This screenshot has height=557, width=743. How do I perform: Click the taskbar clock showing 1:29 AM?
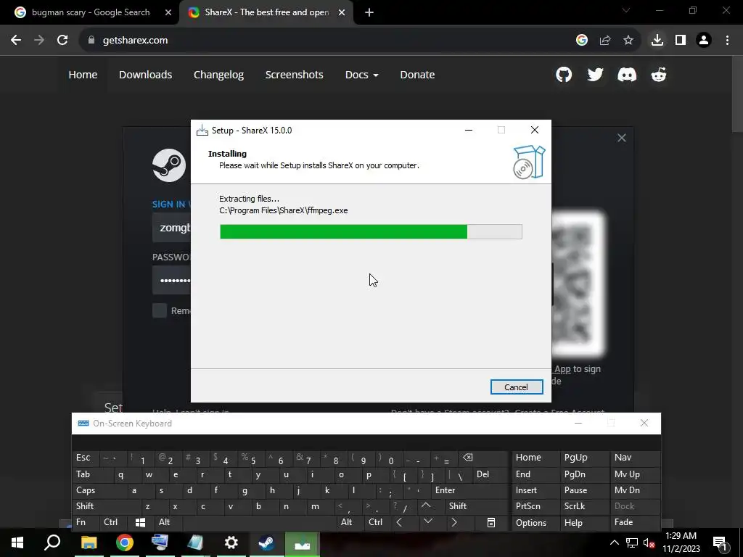[x=681, y=542]
